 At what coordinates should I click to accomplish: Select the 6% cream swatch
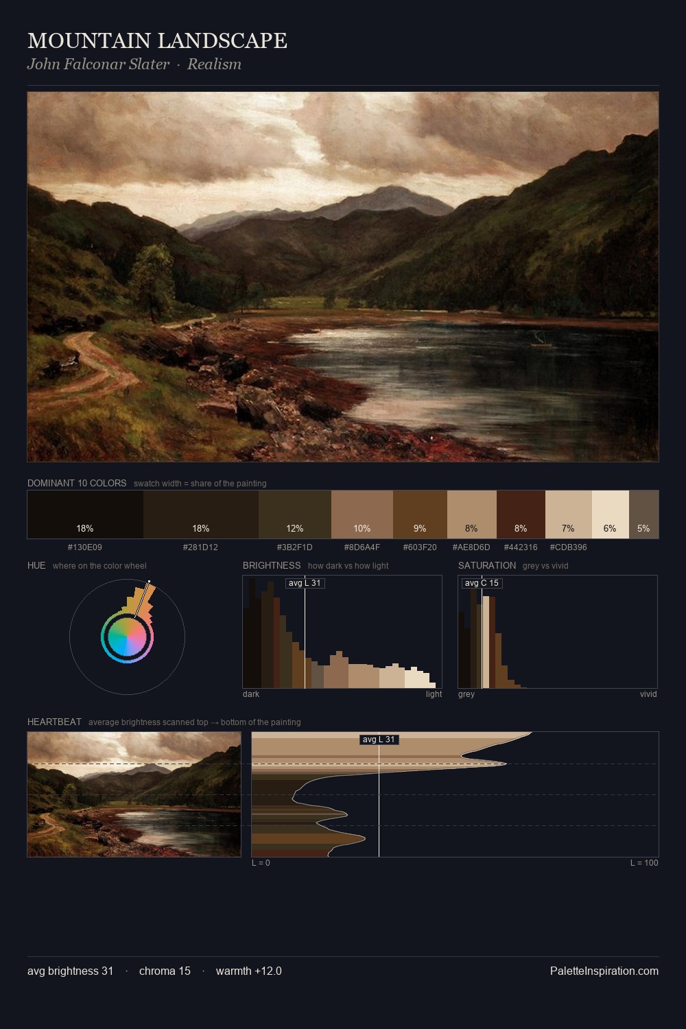[x=611, y=514]
